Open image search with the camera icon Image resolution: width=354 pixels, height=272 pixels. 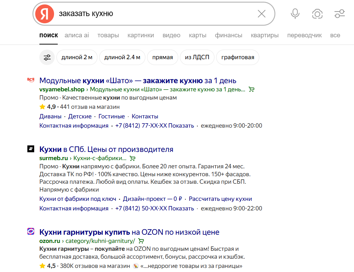[x=317, y=14]
